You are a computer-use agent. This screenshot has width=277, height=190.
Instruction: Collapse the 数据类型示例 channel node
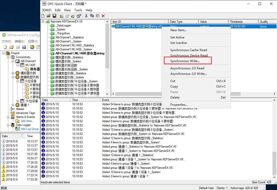(13, 77)
